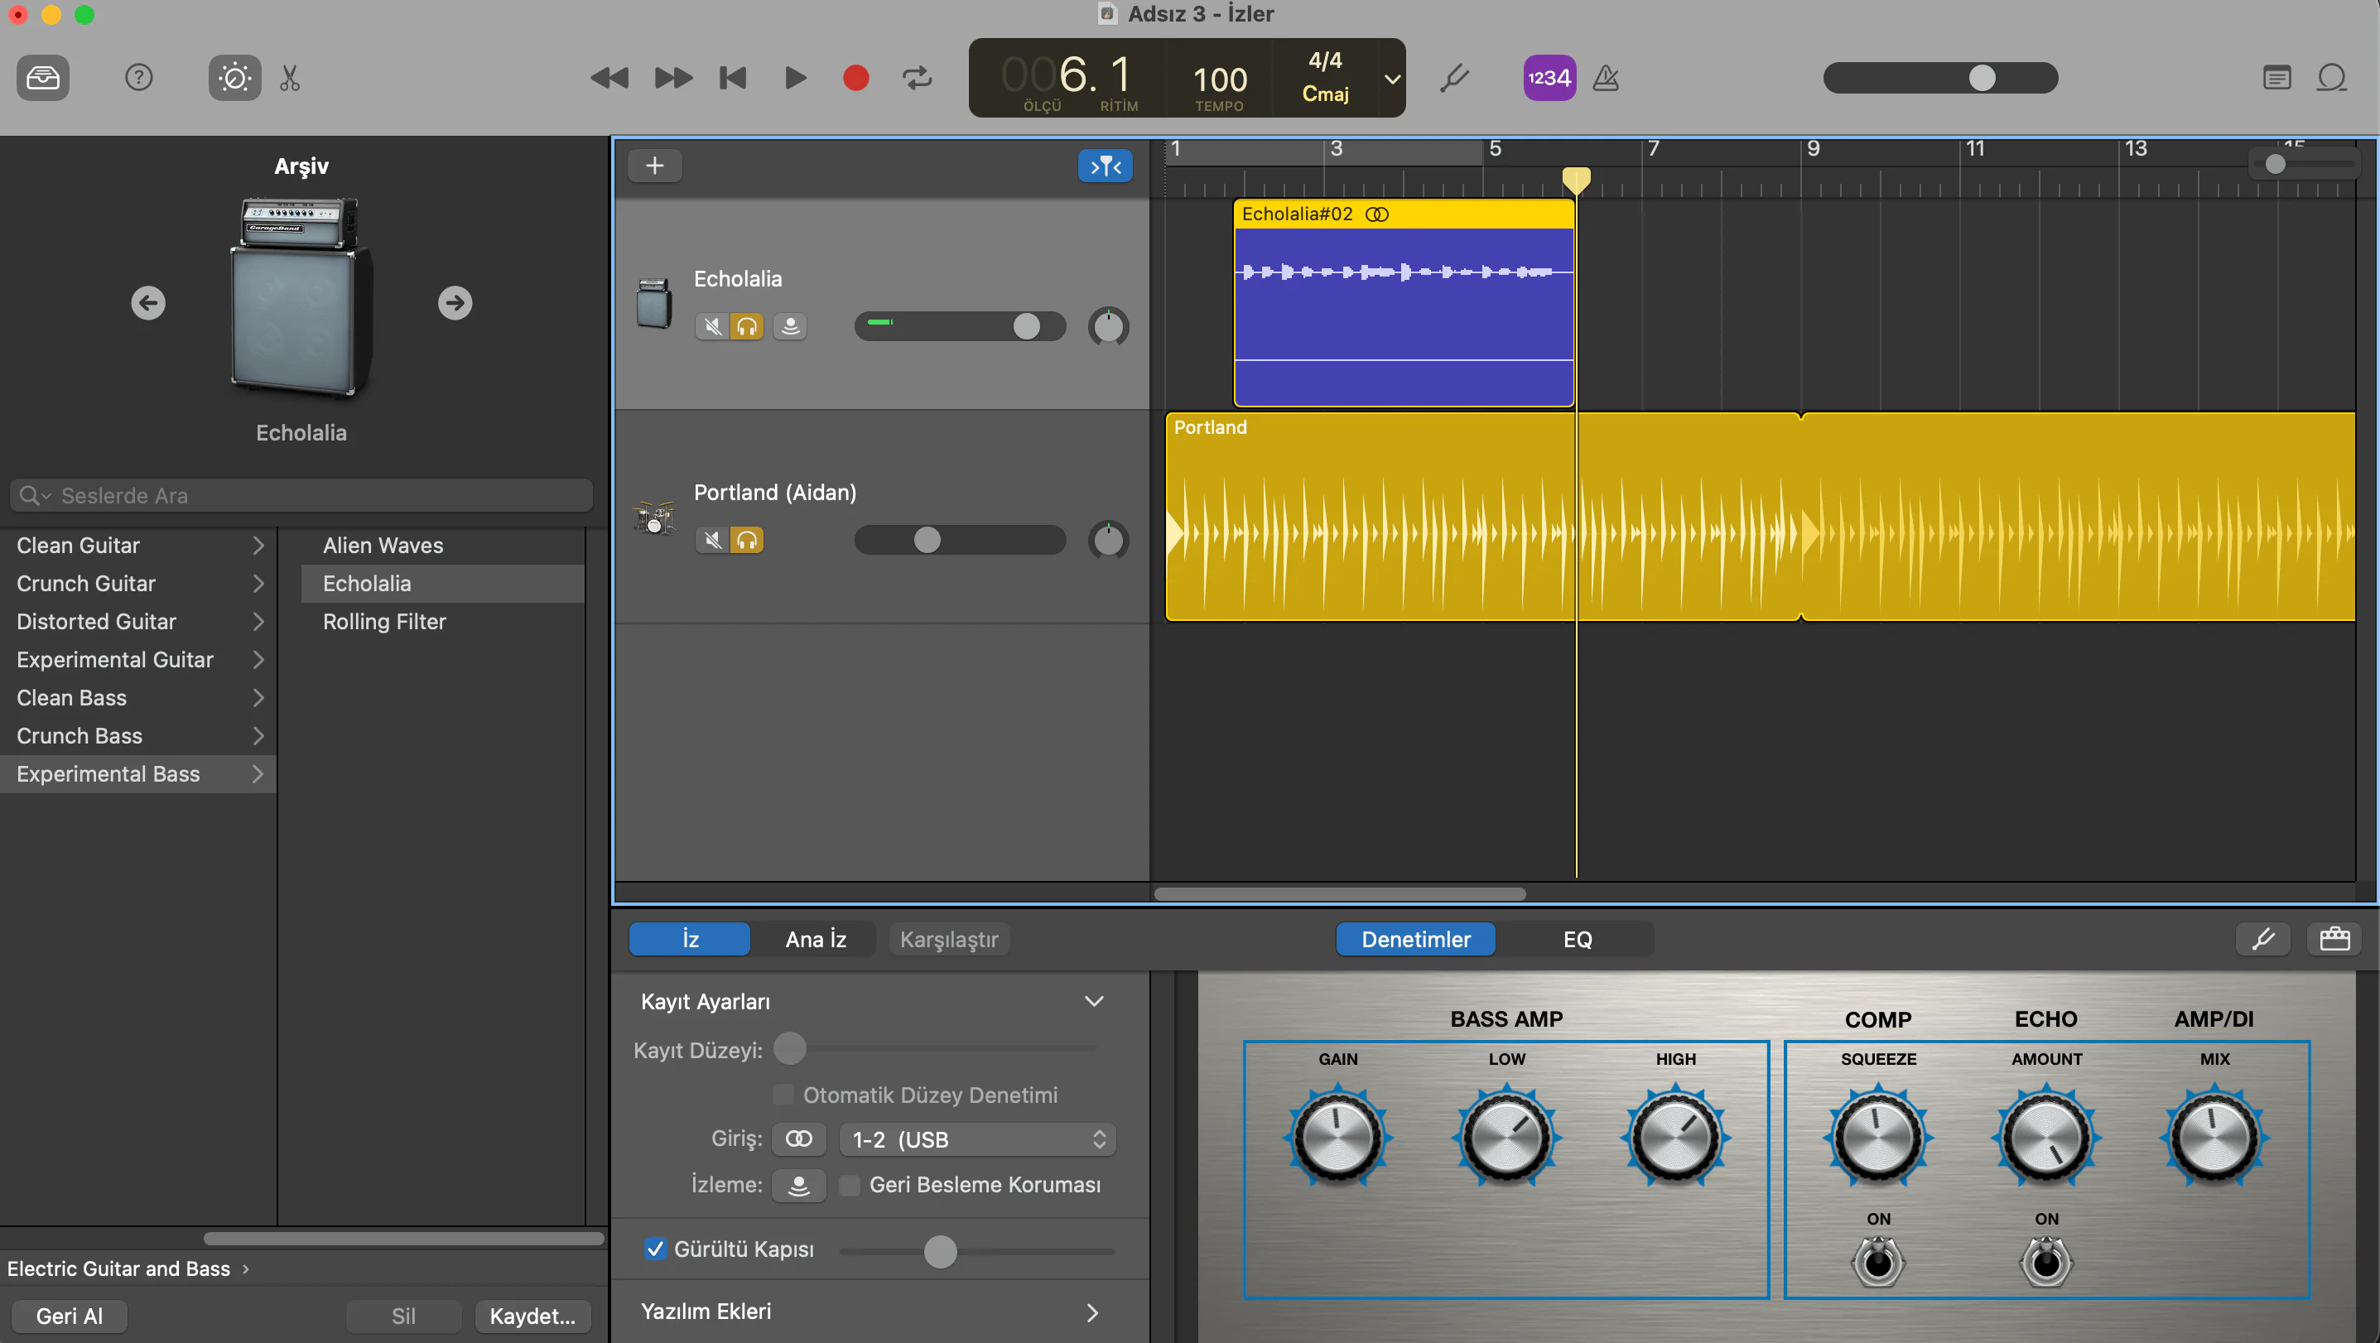The image size is (2380, 1343).
Task: Click the Kaydet button
Action: tap(532, 1316)
